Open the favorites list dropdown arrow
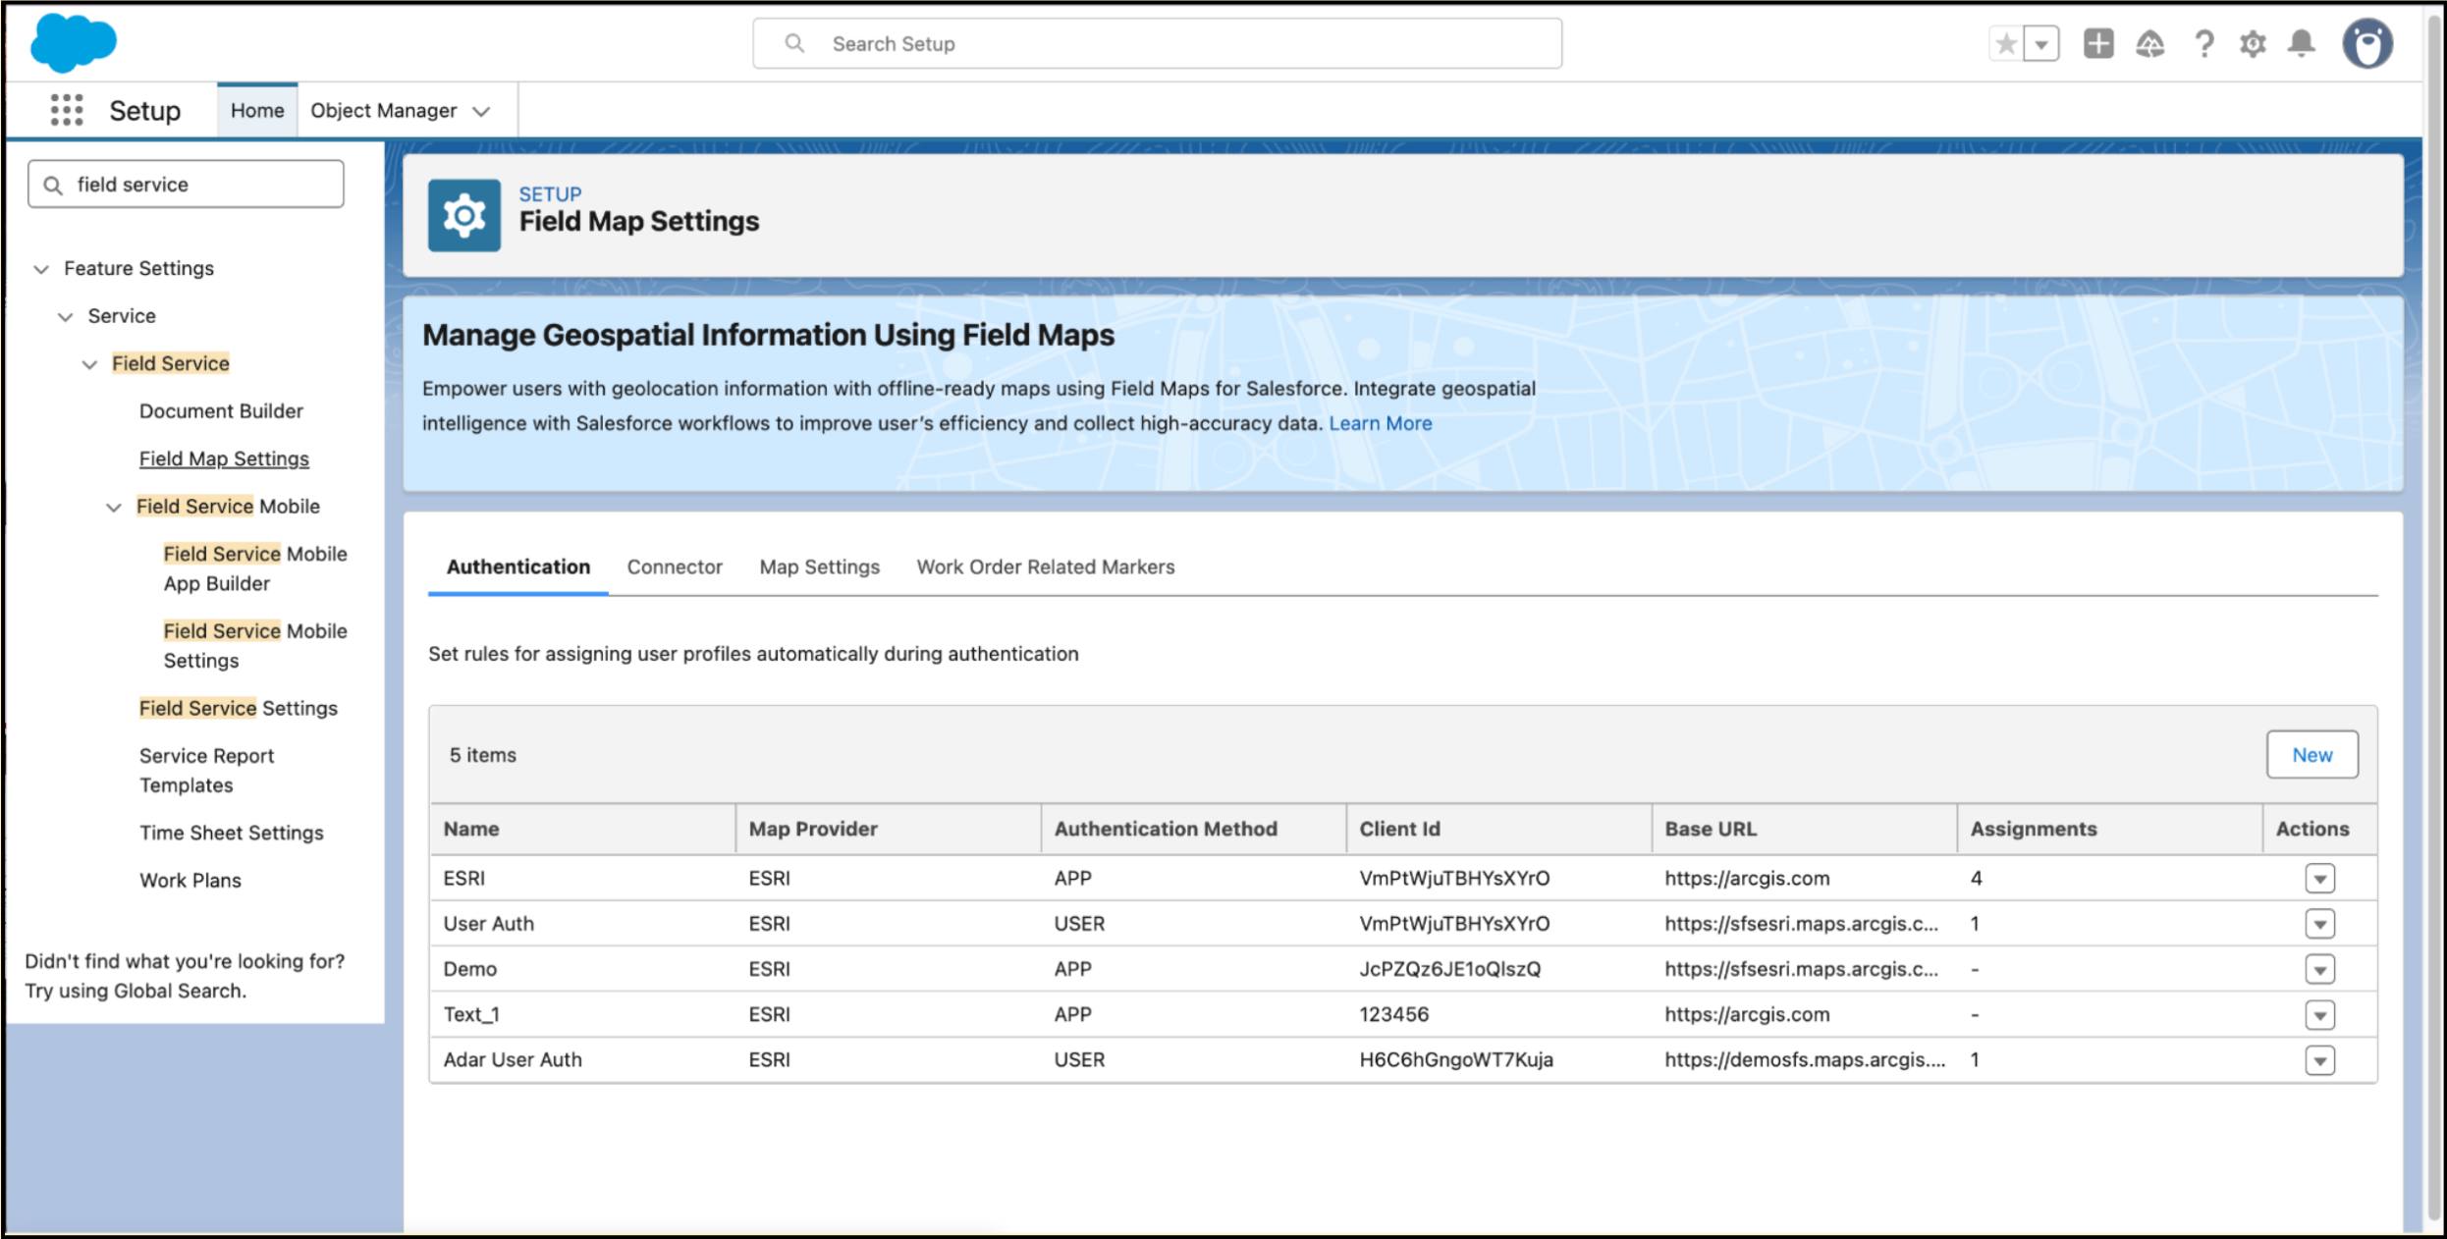This screenshot has height=1239, width=2447. point(2041,44)
